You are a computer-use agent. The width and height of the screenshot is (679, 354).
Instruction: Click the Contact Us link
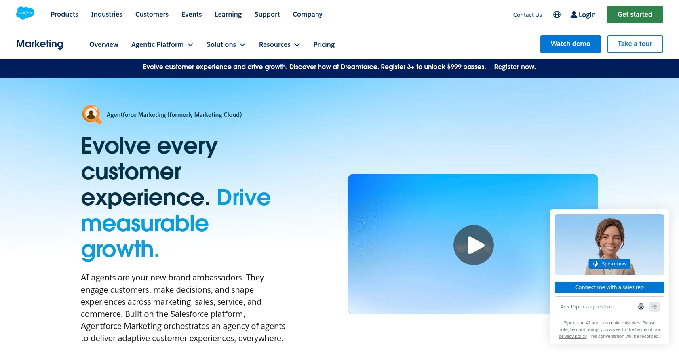coord(527,15)
